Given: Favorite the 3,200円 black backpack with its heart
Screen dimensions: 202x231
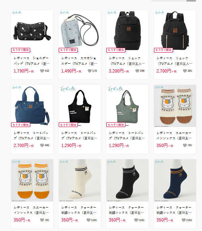Looking at the screenshot, I should 137,71.
